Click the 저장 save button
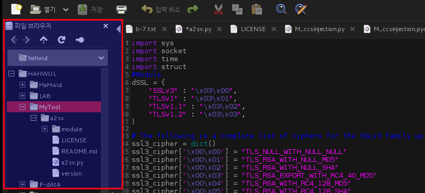425x193 pixels. (x=90, y=9)
